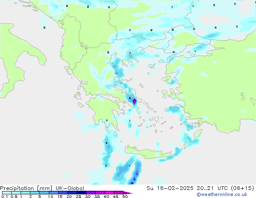Click the magenta precipitation maximum near Evia
Screen dimensions: 256x198
click(x=134, y=101)
